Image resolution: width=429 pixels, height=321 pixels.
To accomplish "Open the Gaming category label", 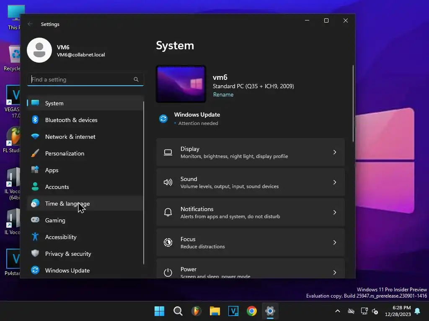I will (x=55, y=220).
